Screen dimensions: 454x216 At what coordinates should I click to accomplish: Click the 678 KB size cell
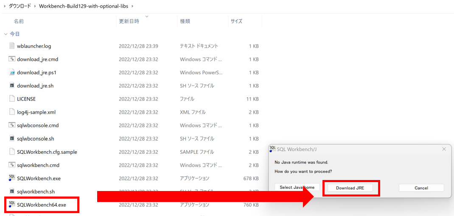pos(251,178)
